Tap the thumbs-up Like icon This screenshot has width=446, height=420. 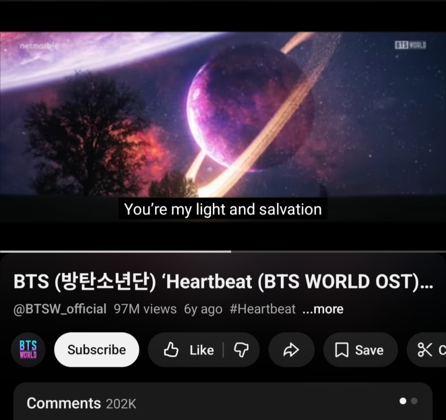click(x=171, y=350)
